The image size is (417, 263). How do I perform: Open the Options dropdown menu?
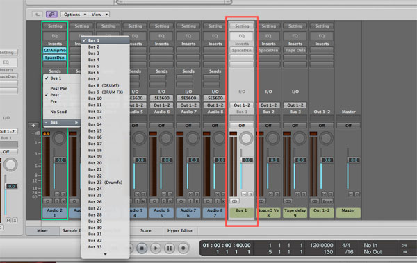pyautogui.click(x=74, y=15)
